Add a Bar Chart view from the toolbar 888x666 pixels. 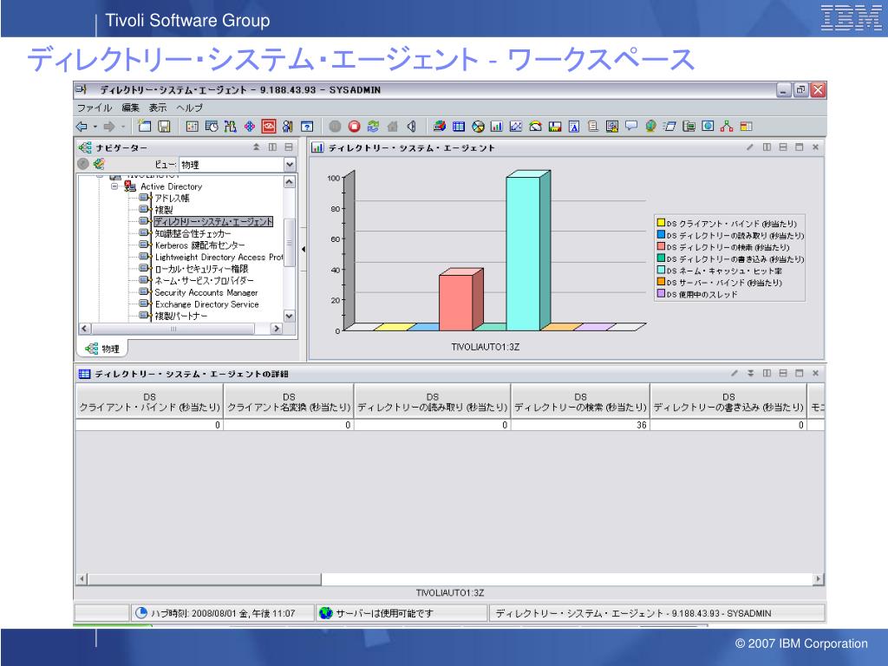(497, 127)
